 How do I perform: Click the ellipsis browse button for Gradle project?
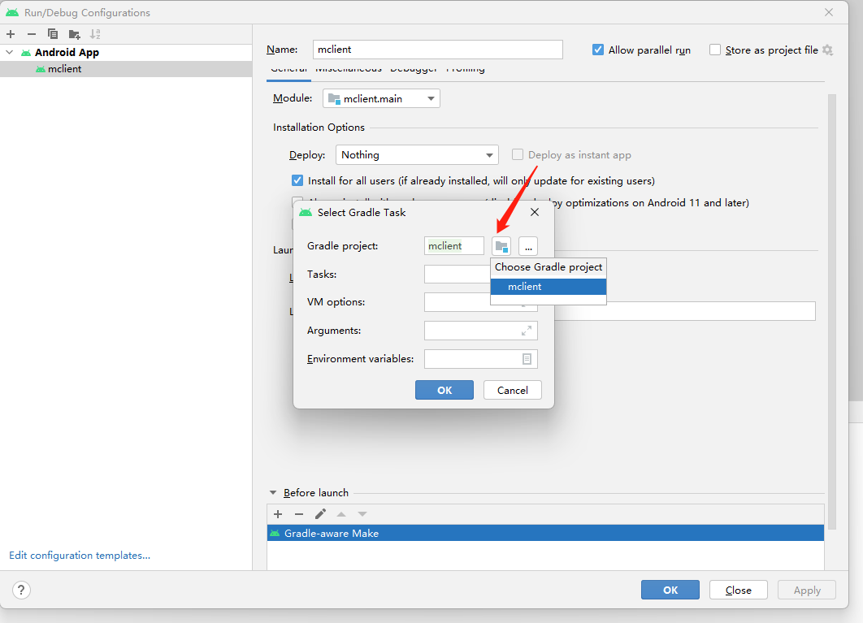[x=528, y=246]
